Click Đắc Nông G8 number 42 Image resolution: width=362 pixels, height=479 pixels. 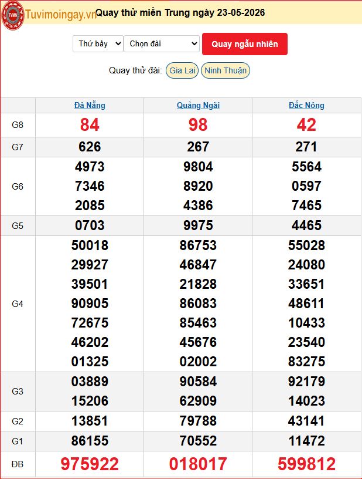(306, 125)
